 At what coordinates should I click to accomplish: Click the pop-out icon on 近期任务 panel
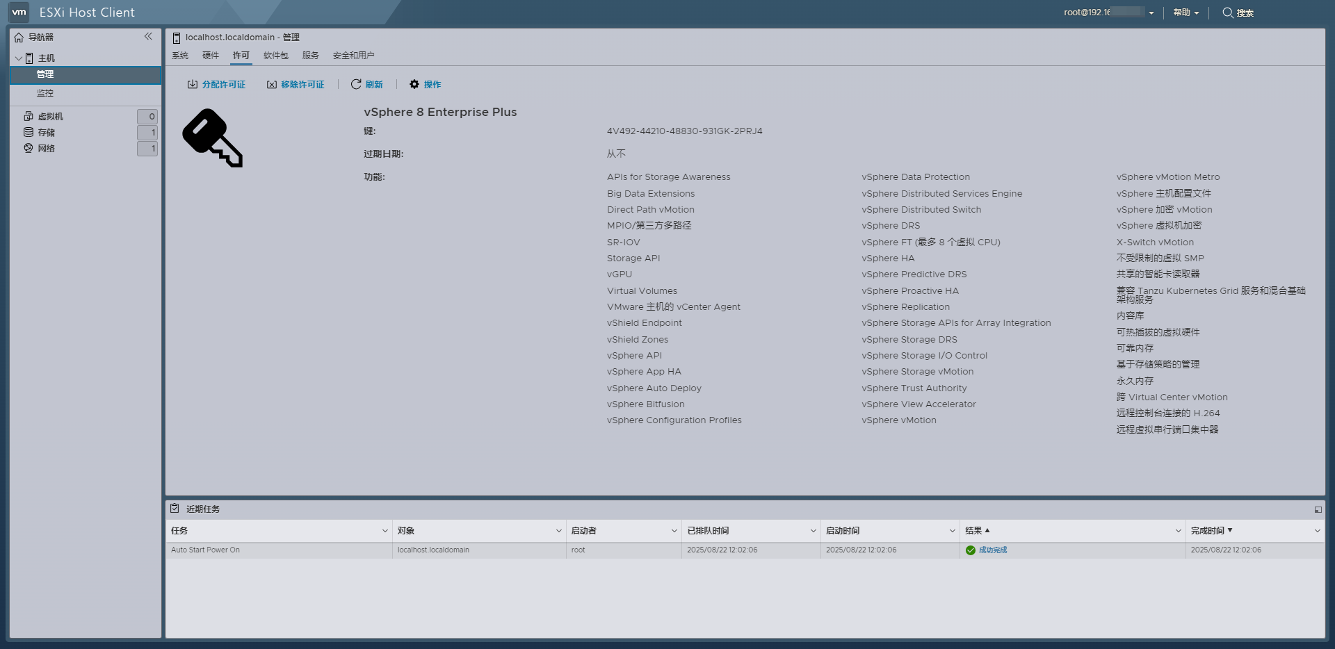[1318, 509]
